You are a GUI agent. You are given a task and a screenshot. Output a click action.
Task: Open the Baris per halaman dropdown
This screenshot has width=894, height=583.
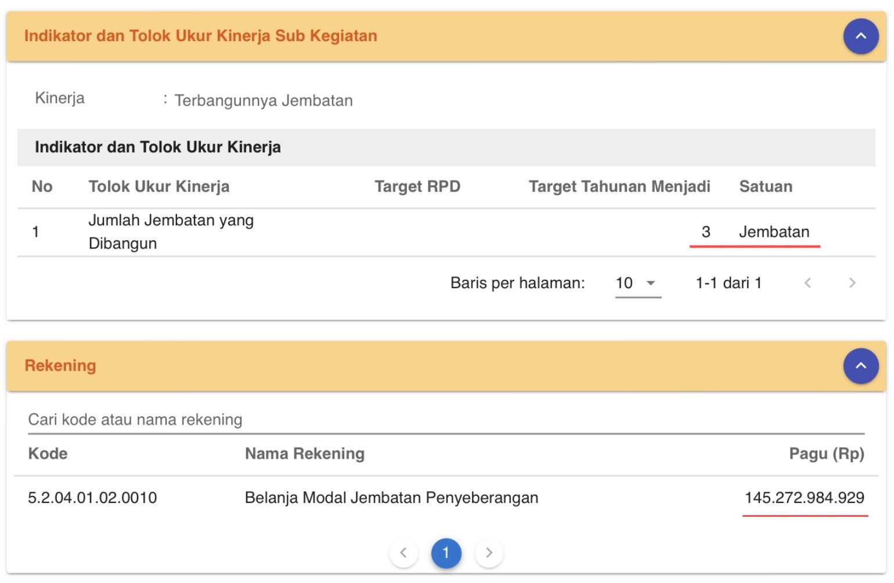(x=637, y=283)
